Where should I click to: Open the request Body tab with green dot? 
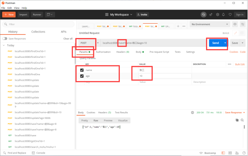pos(140,52)
